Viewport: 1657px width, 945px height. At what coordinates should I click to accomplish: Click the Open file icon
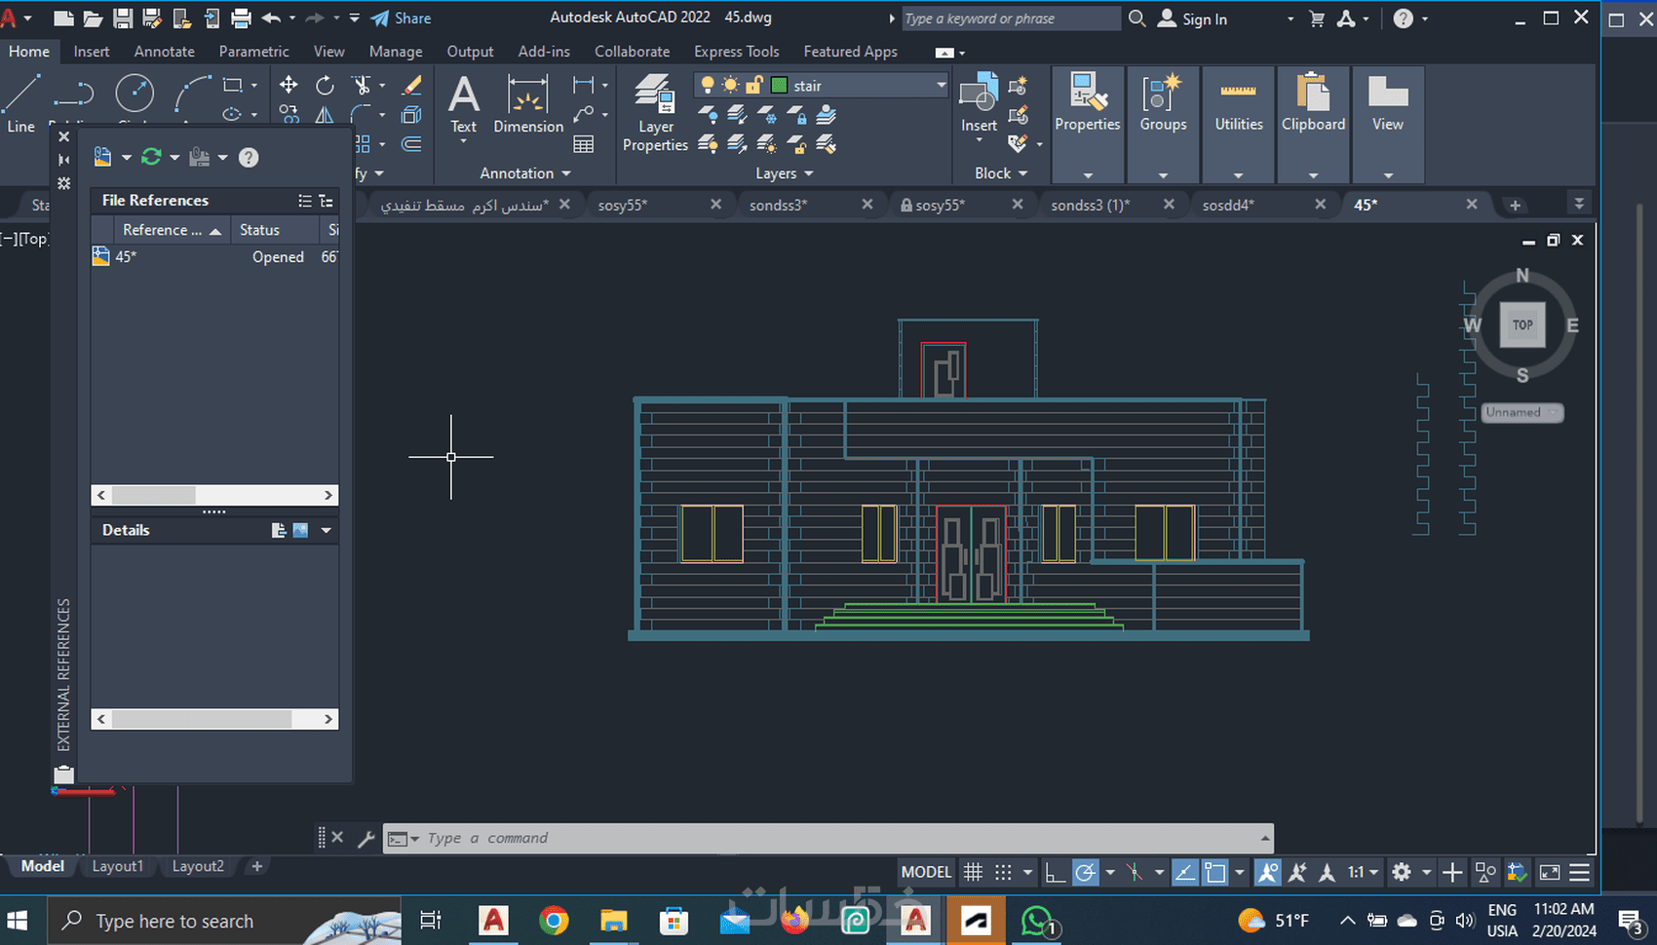tap(93, 18)
